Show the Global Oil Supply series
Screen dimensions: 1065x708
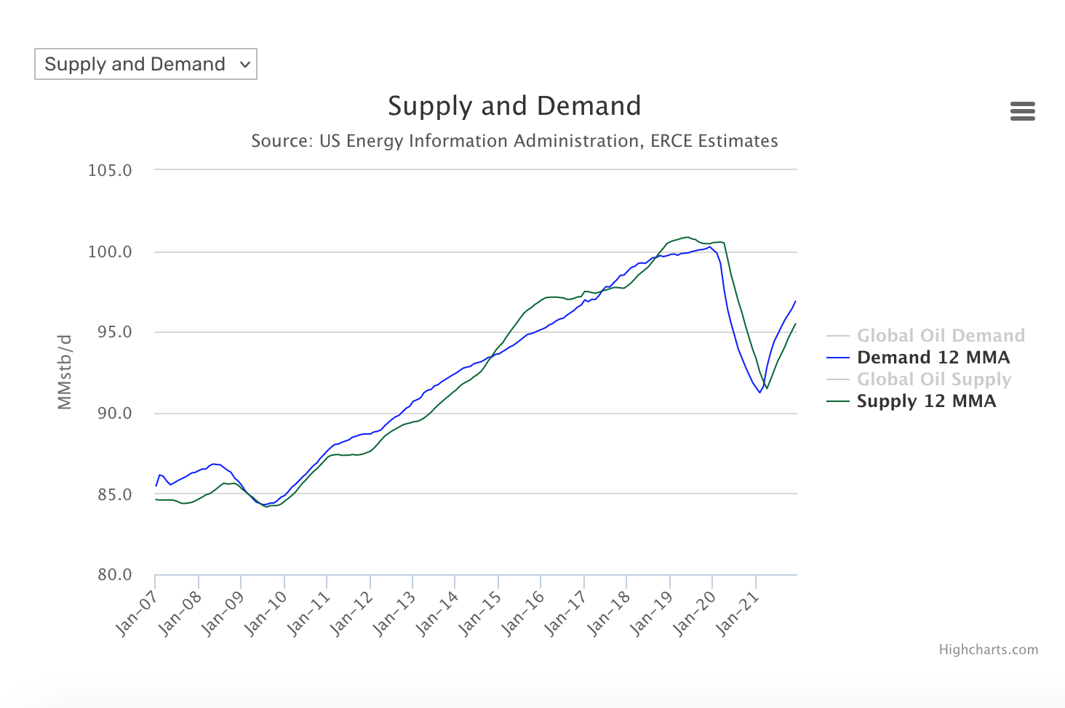934,379
